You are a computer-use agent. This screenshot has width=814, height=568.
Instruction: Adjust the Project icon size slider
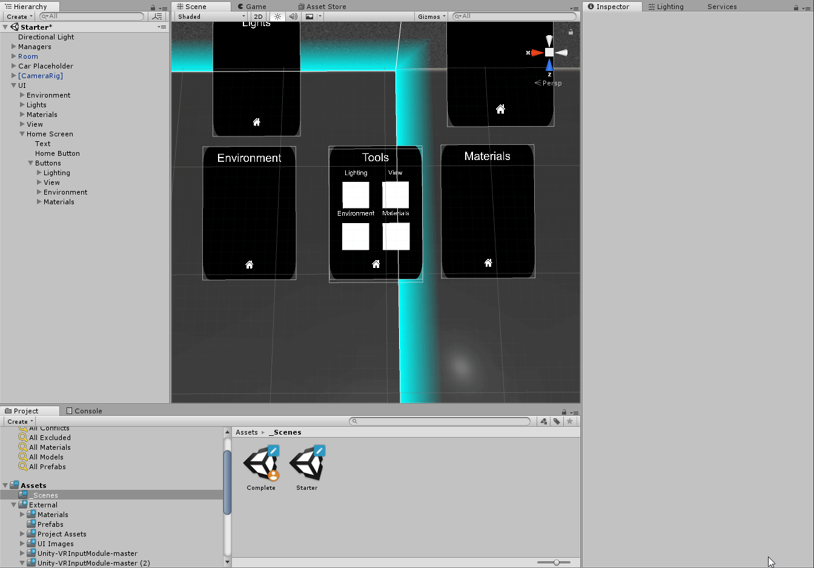point(556,563)
